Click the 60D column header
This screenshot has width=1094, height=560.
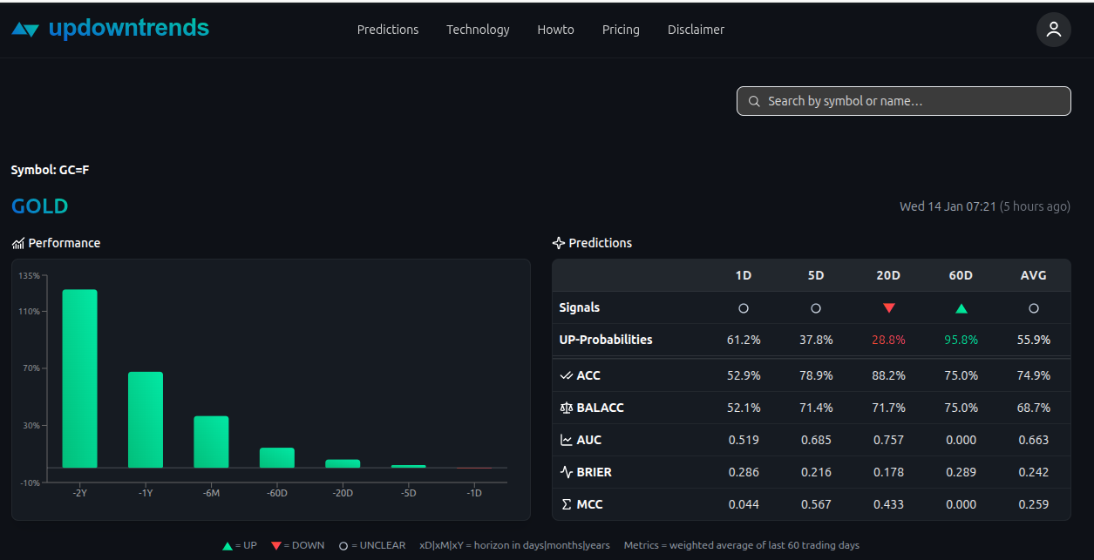[x=961, y=275]
